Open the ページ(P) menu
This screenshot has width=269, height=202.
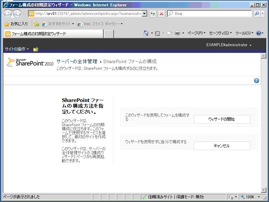196,33
